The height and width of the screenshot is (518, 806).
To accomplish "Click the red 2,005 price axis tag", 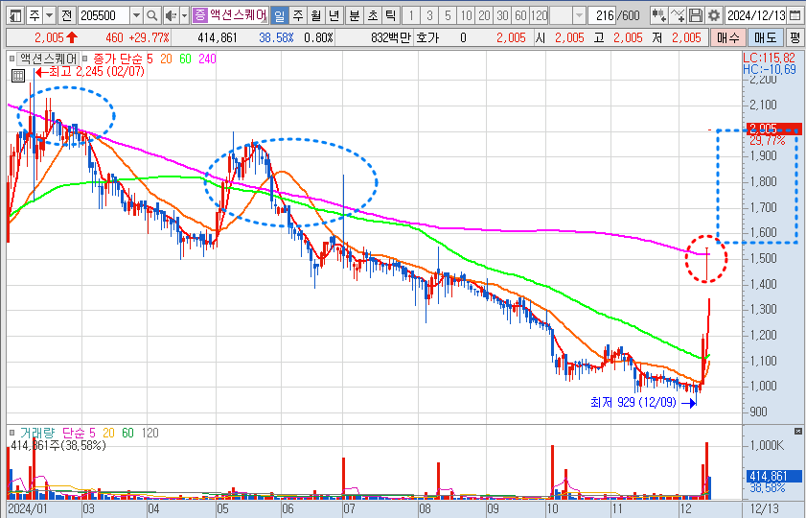I will click(774, 129).
